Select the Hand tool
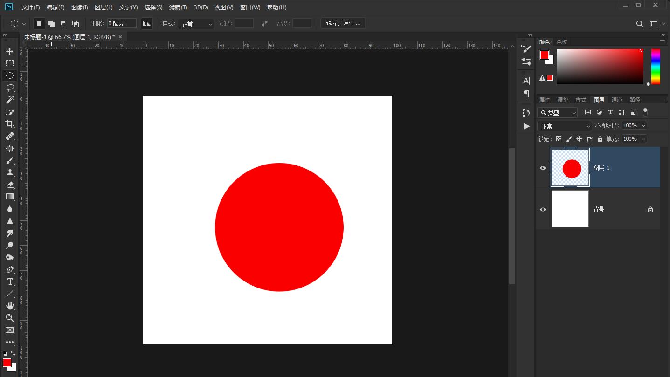 click(9, 306)
